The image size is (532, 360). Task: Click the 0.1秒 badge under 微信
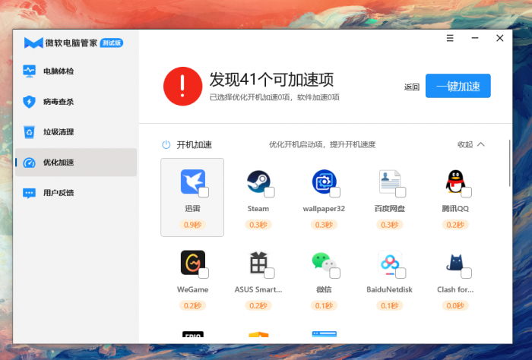coord(324,306)
